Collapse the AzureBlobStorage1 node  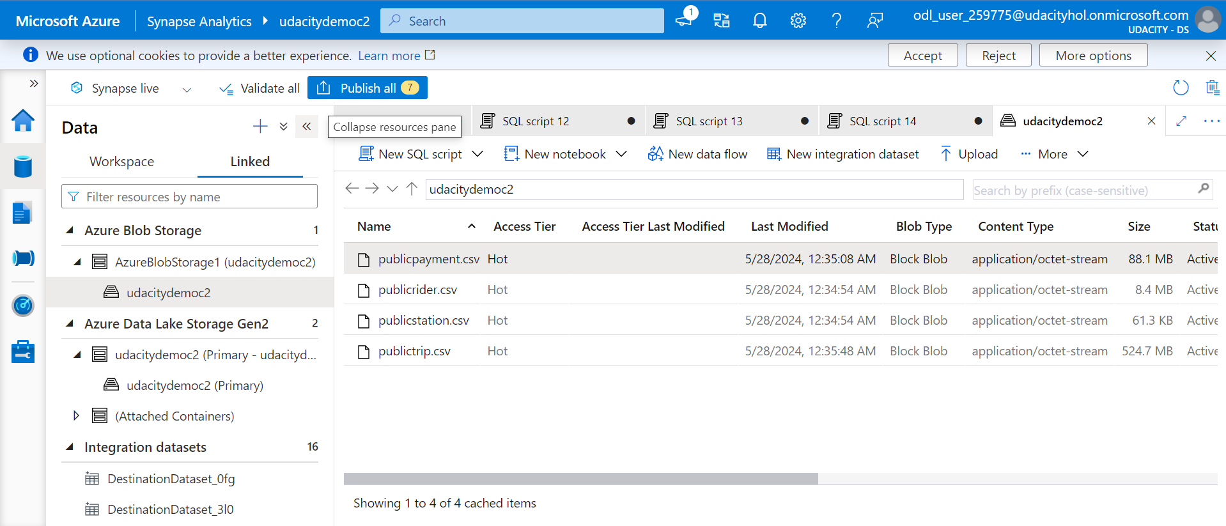77,261
